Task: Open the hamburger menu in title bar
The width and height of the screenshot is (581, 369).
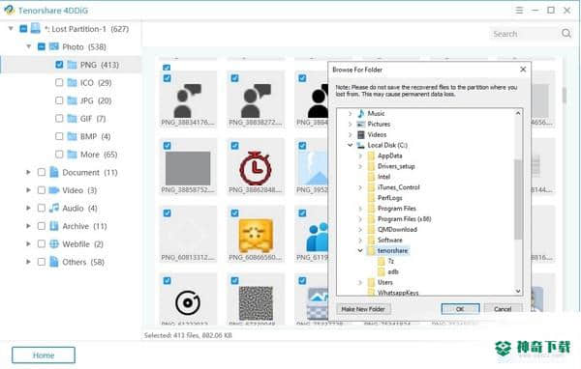Action: point(519,11)
